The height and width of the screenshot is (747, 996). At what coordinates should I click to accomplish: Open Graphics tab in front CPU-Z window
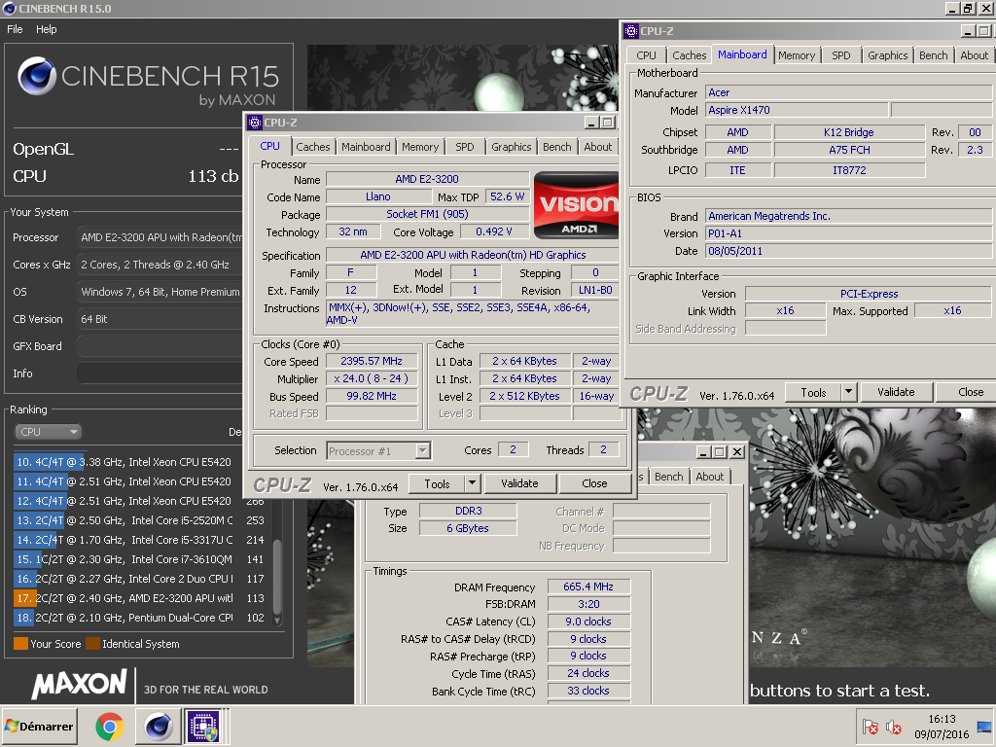click(512, 147)
